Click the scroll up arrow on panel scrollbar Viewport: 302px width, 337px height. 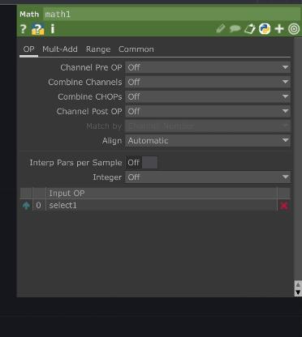[x=298, y=285]
